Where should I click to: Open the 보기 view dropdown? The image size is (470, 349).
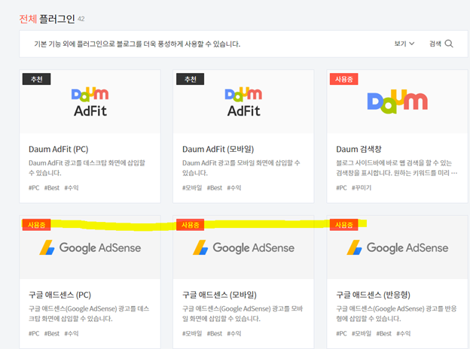click(x=404, y=44)
